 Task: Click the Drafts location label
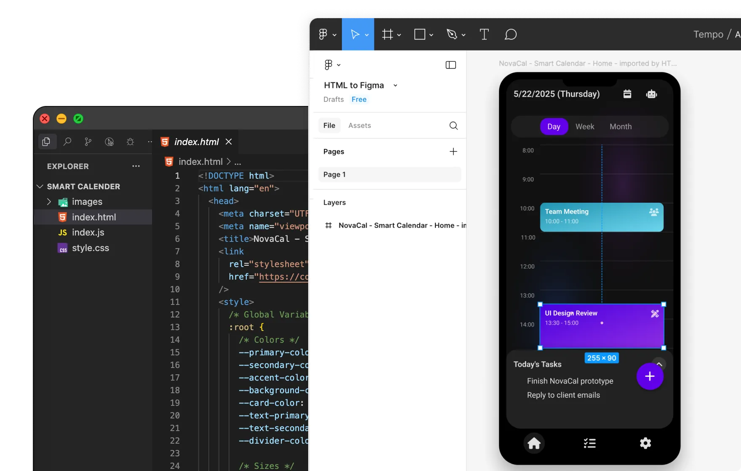333,99
